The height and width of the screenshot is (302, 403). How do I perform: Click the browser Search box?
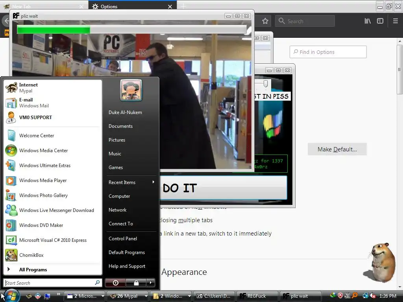point(305,21)
